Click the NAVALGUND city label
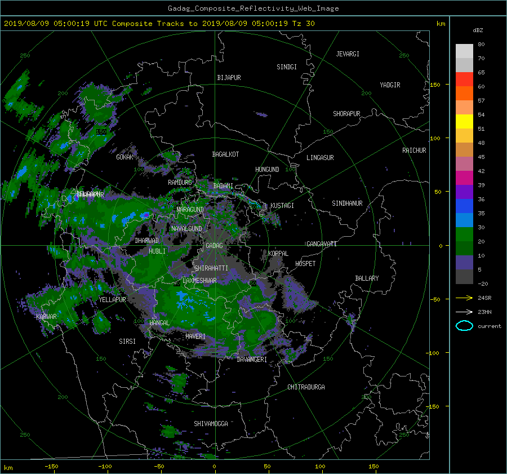 [186, 229]
